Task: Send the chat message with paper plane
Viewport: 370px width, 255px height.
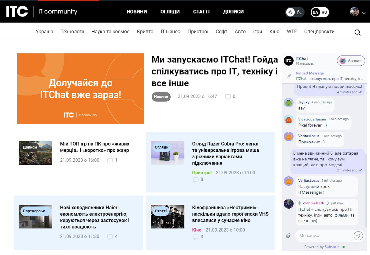Action: 358,236
